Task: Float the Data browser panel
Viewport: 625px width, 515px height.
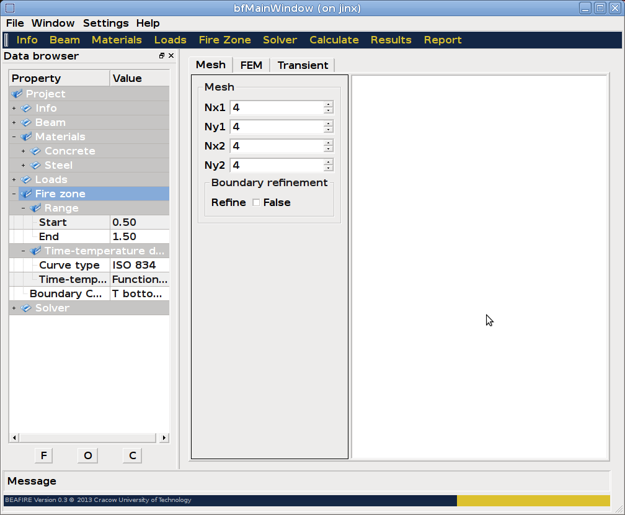Action: [162, 56]
